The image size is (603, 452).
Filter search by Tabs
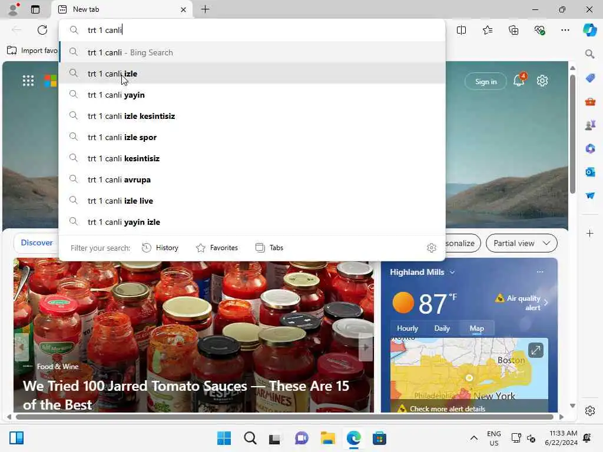tap(269, 248)
